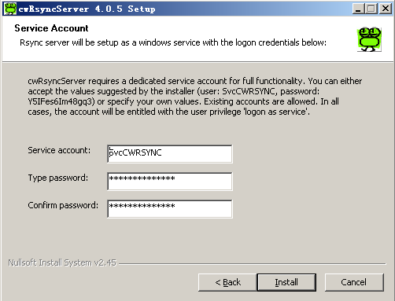This screenshot has width=395, height=301.
Task: Click the suggested user SvcCWRSYNC in description
Action: 249,91
